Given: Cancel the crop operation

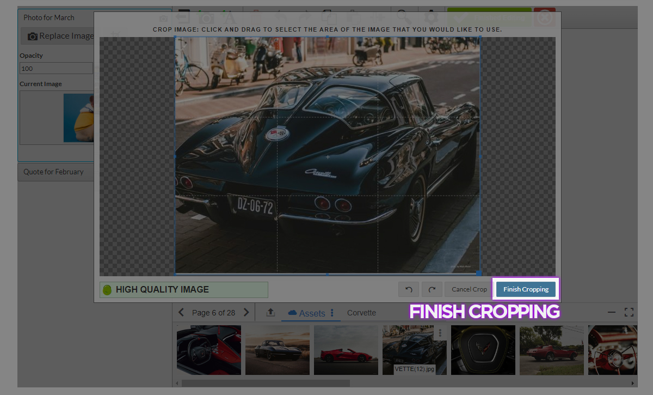Looking at the screenshot, I should pos(469,289).
